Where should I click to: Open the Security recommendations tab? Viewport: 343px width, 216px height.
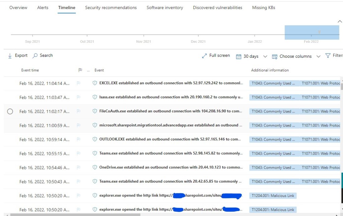coord(111,7)
